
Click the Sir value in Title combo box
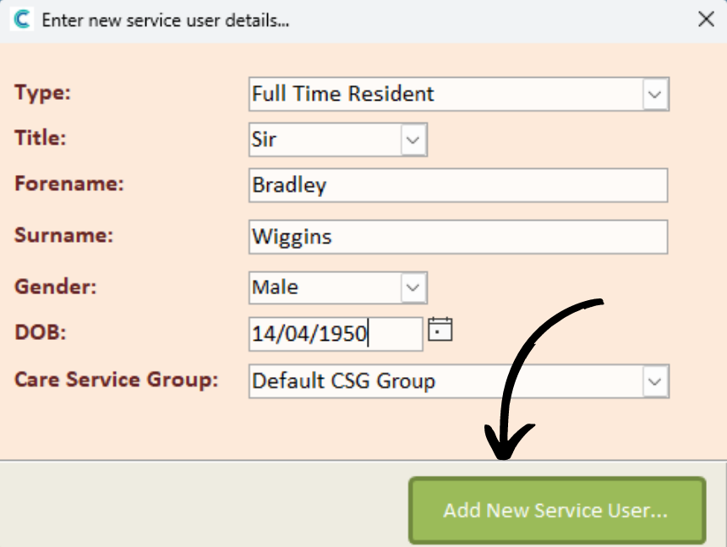coord(264,139)
